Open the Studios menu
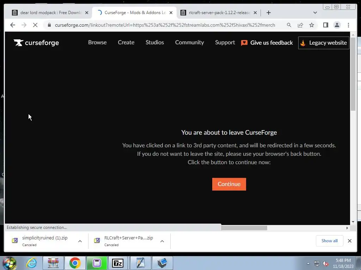This screenshot has height=270, width=361. click(x=155, y=43)
